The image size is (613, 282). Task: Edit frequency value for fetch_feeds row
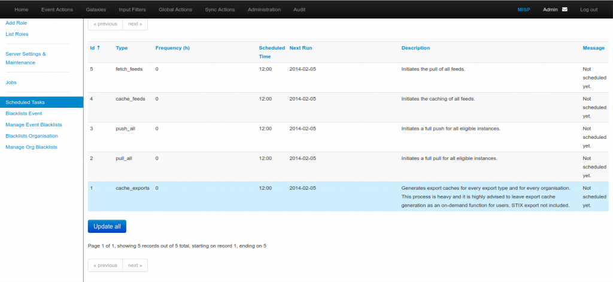tap(157, 69)
